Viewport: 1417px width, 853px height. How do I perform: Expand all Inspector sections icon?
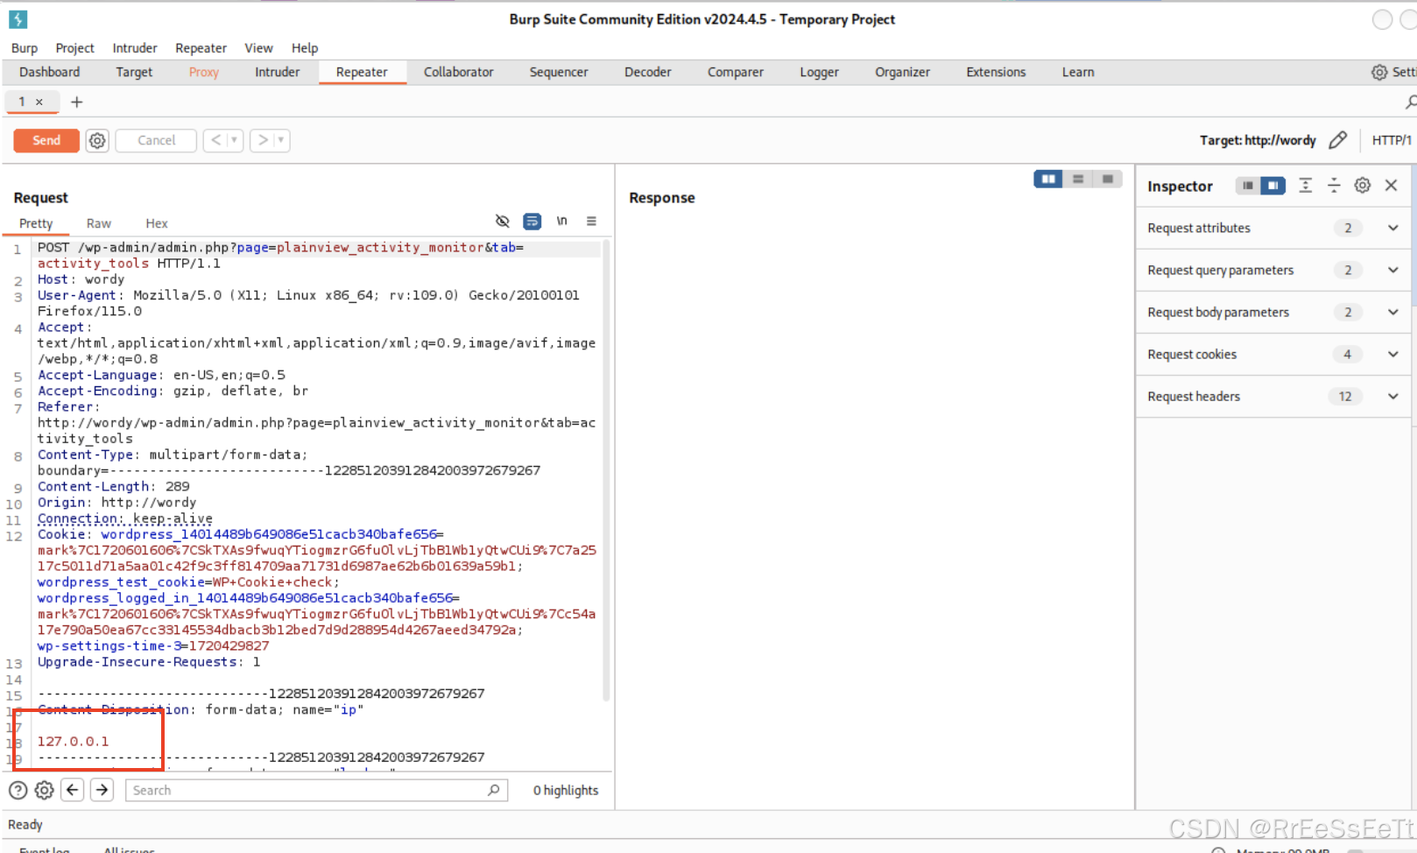(1305, 185)
